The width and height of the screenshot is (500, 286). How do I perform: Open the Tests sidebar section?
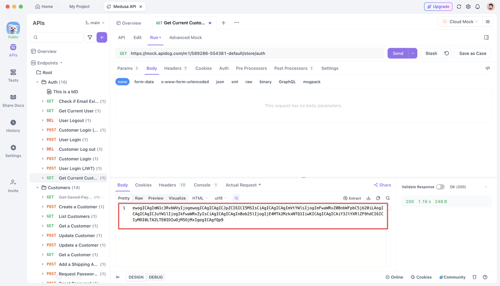click(13, 76)
